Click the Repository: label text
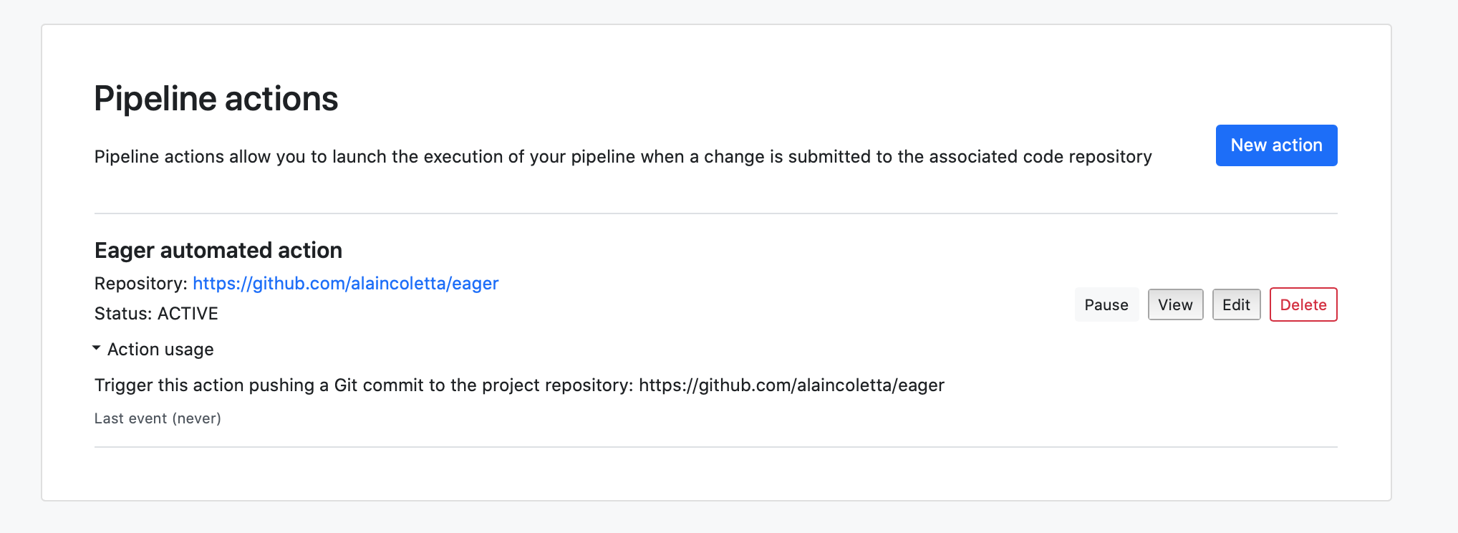 pos(141,284)
